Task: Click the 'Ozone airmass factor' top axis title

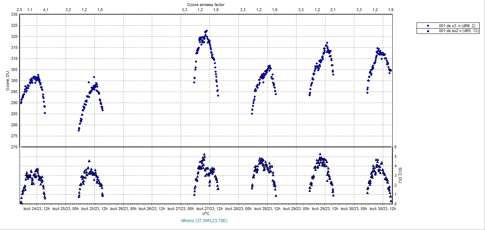Action: [206, 4]
